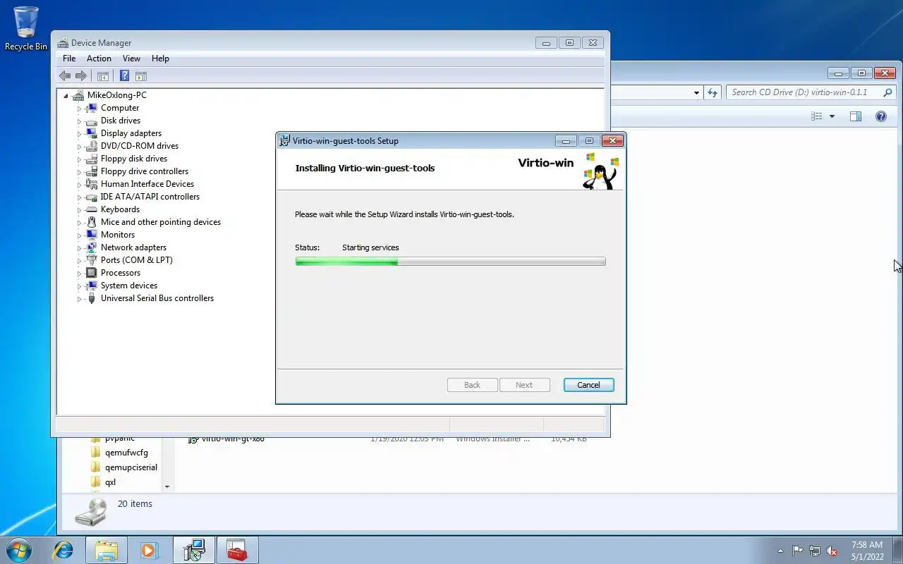Open Windows Explorer taskbar button

click(x=106, y=550)
